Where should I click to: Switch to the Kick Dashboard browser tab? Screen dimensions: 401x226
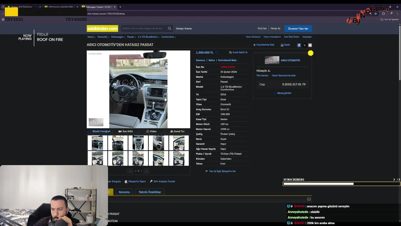point(24,7)
